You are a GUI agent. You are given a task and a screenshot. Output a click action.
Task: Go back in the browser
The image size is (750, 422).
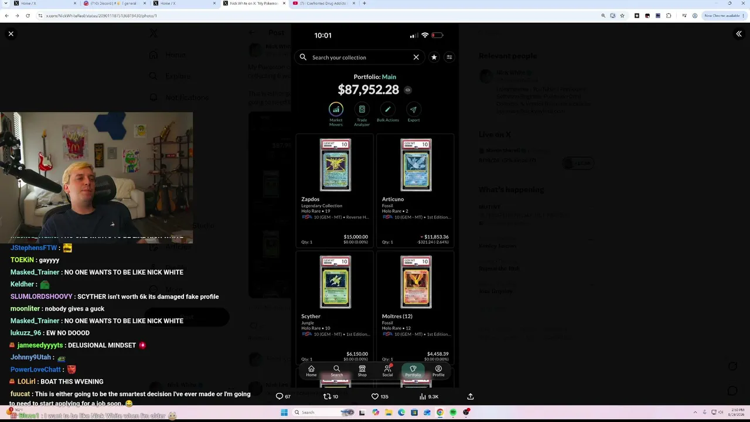pyautogui.click(x=6, y=16)
